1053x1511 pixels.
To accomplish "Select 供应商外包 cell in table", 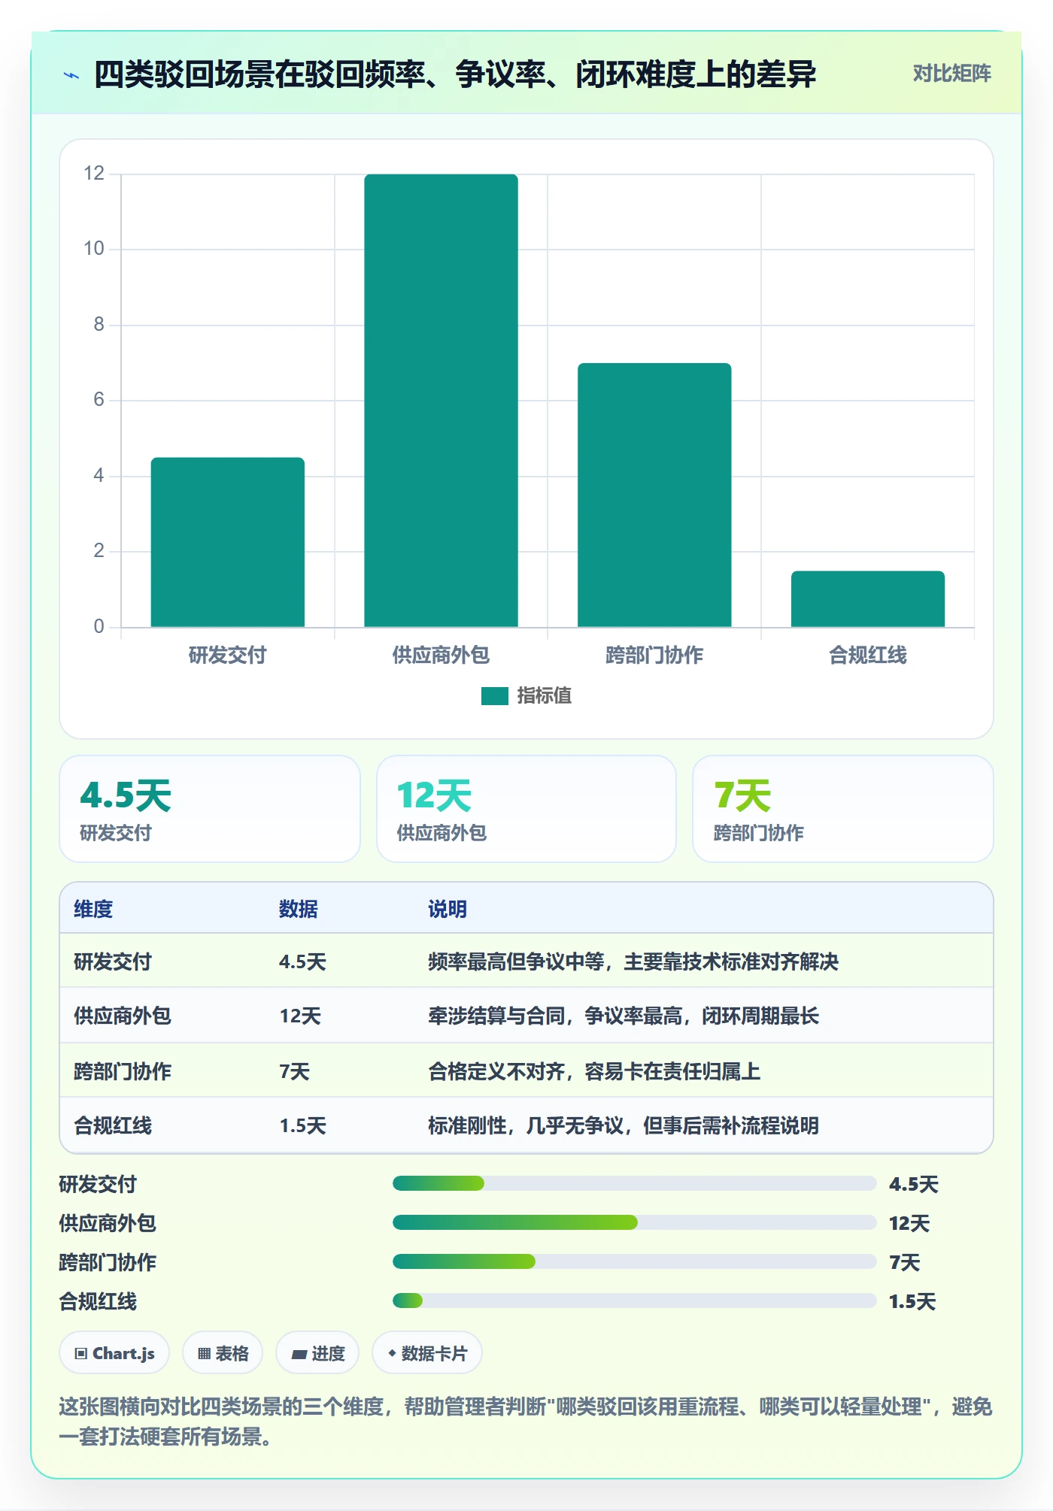I will pyautogui.click(x=123, y=1016).
